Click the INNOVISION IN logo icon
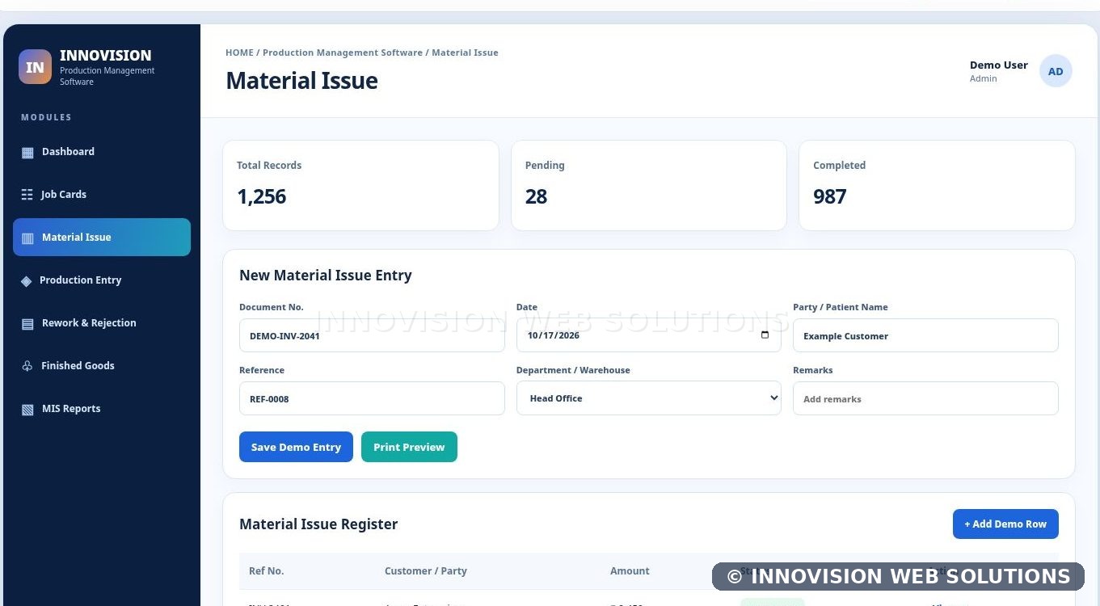The image size is (1100, 606). [35, 67]
